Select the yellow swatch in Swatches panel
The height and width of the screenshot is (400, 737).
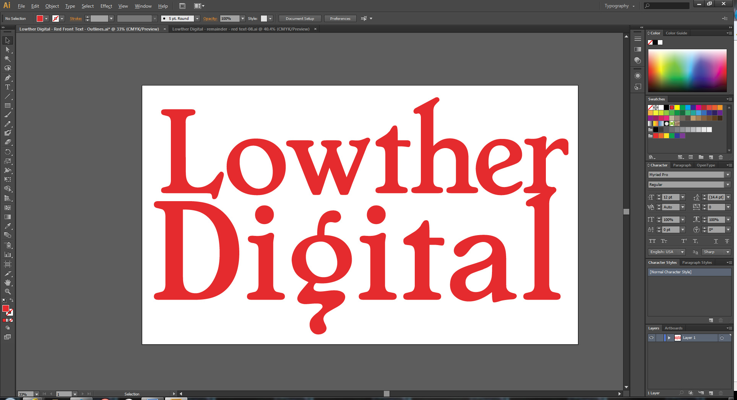[677, 108]
